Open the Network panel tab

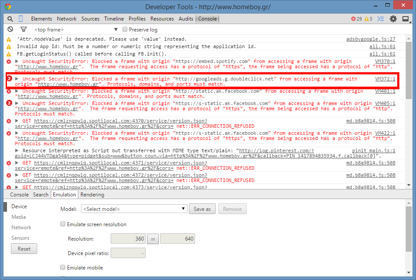66,19
